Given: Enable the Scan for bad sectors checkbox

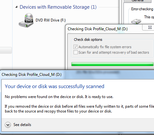Looking at the screenshot, I should 75,52.
